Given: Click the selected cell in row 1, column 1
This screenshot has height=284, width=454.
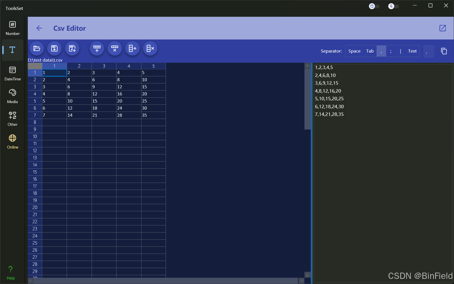Looking at the screenshot, I should coord(54,73).
